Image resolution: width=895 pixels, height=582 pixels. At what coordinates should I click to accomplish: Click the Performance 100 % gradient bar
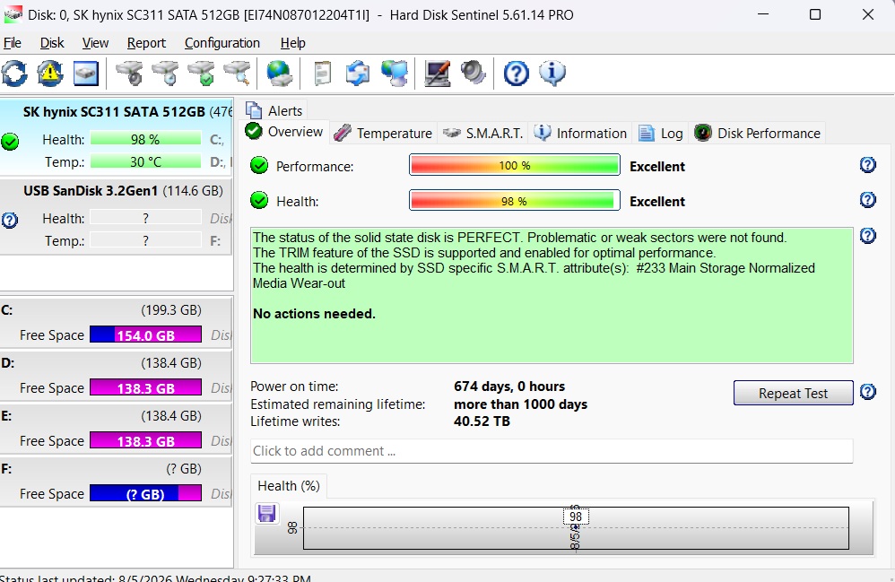(514, 165)
